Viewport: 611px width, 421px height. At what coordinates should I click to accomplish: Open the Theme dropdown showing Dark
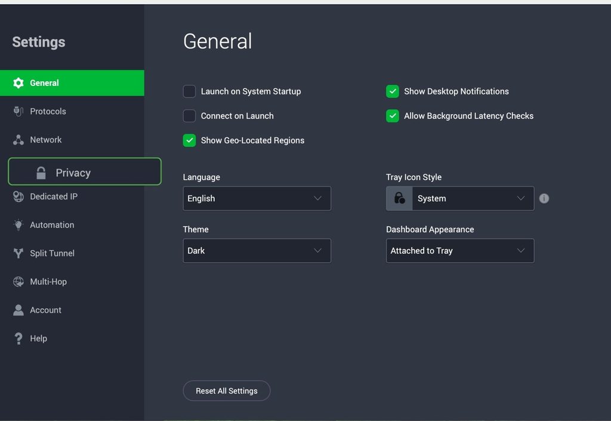pyautogui.click(x=257, y=251)
